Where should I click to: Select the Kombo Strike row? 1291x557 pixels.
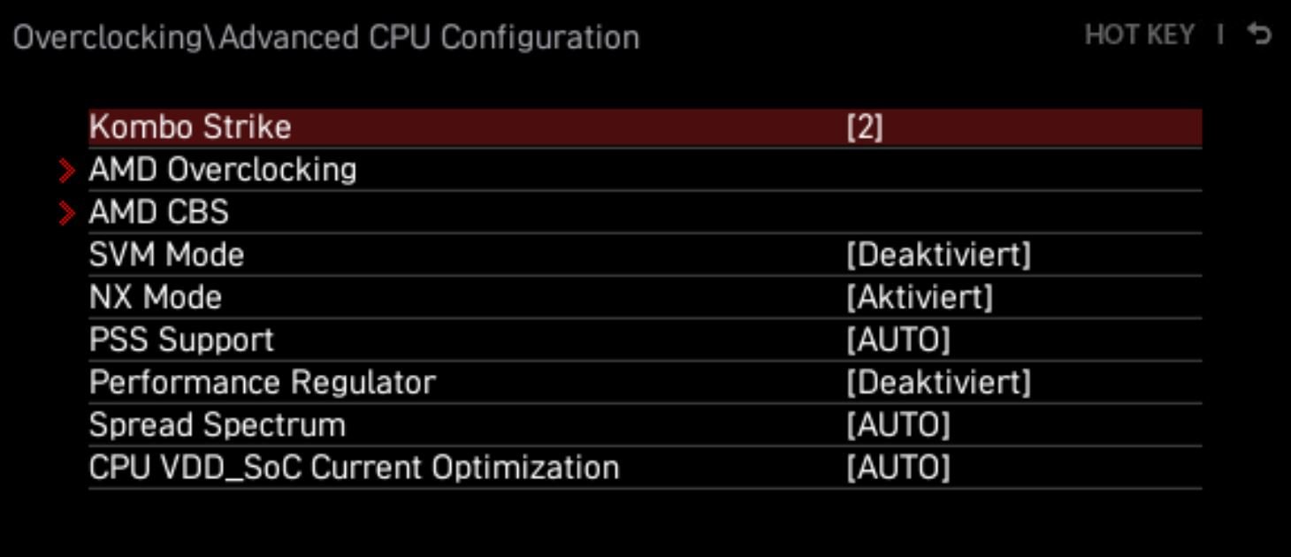click(190, 127)
